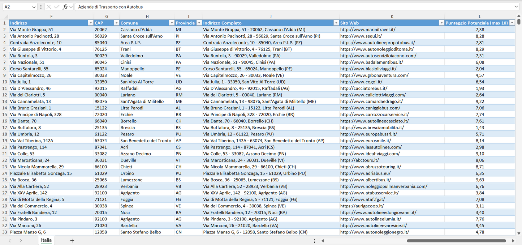This screenshot has height=245, width=522.
Task: Click the previous sheet navigation arrow
Action: point(10,241)
